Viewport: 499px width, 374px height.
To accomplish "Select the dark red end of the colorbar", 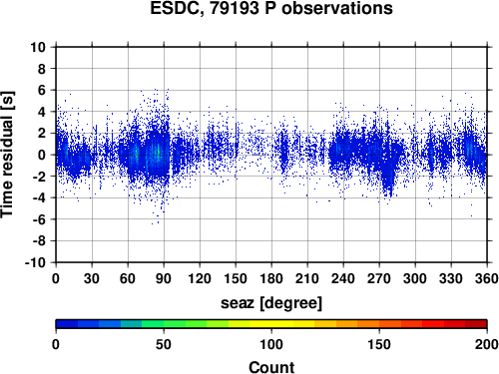I will coord(476,324).
